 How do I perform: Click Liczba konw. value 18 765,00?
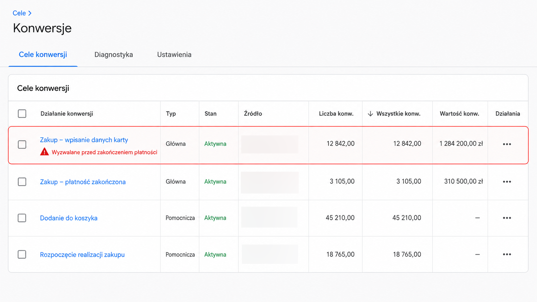point(340,255)
